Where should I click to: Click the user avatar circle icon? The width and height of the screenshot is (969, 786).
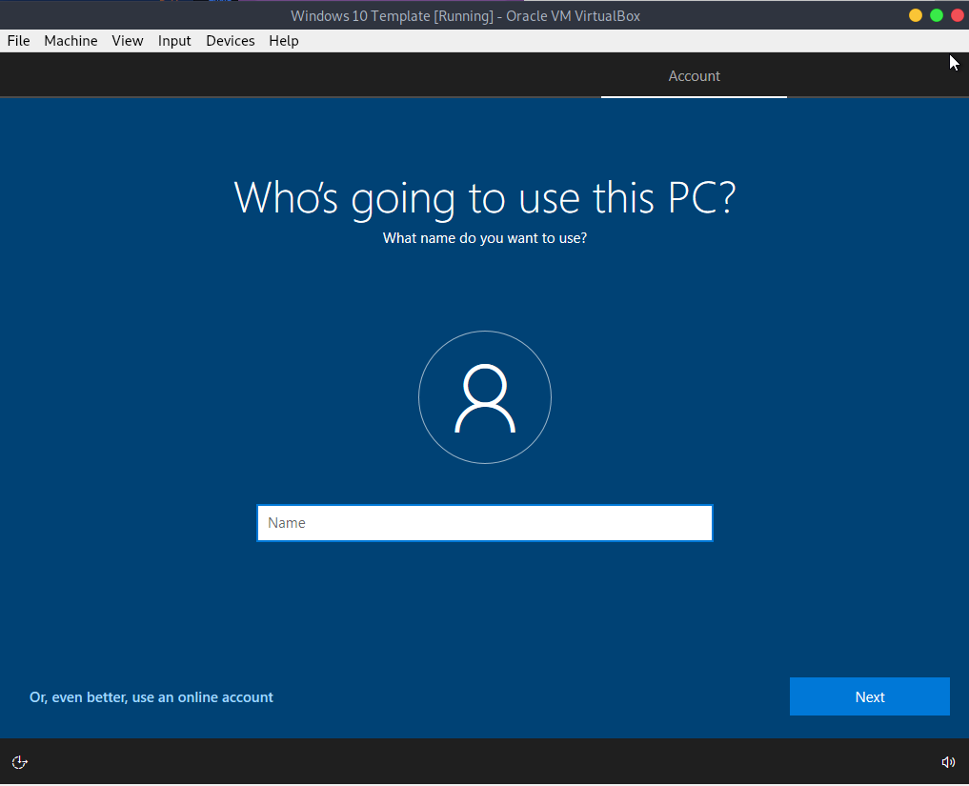(x=485, y=397)
